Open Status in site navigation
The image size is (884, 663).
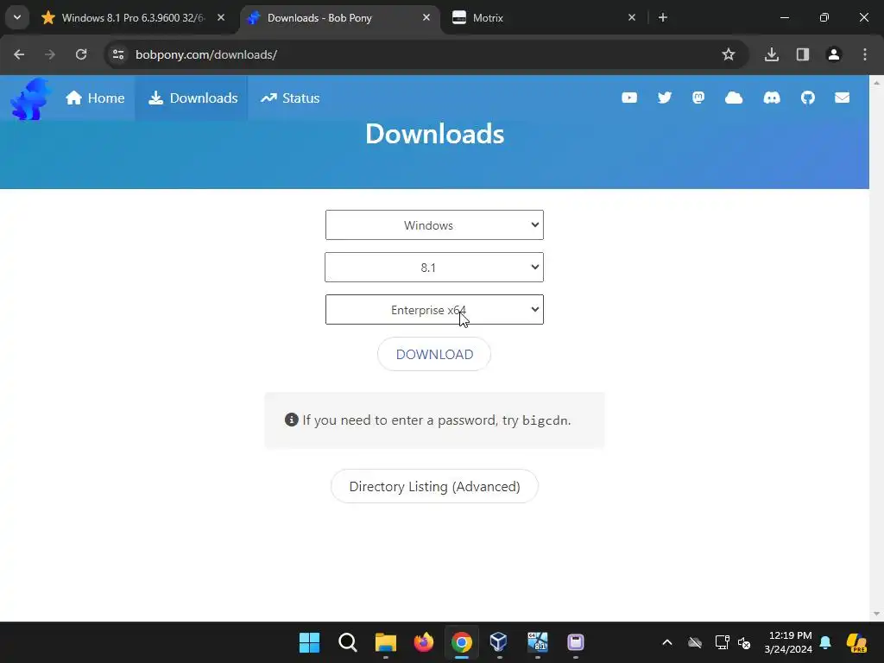290,98
